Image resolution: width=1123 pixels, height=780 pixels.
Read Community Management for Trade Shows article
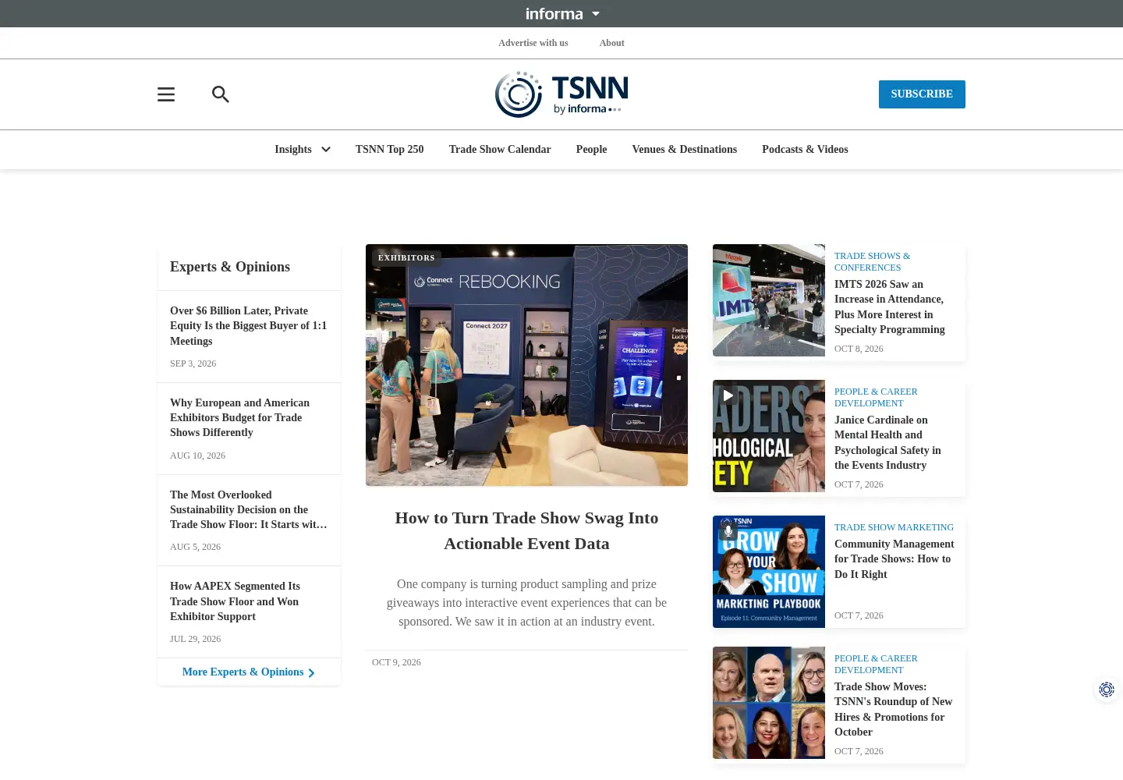coord(895,559)
